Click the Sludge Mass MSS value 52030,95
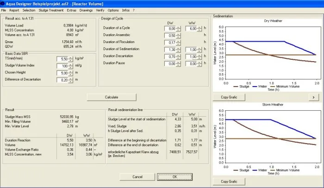The width and height of the screenshot is (324, 188). (67, 117)
